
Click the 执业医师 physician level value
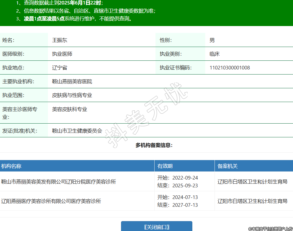click(x=62, y=54)
